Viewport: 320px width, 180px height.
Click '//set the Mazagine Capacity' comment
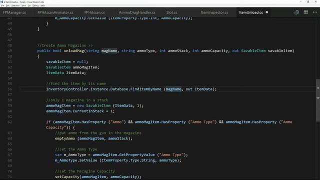[x=85, y=171]
